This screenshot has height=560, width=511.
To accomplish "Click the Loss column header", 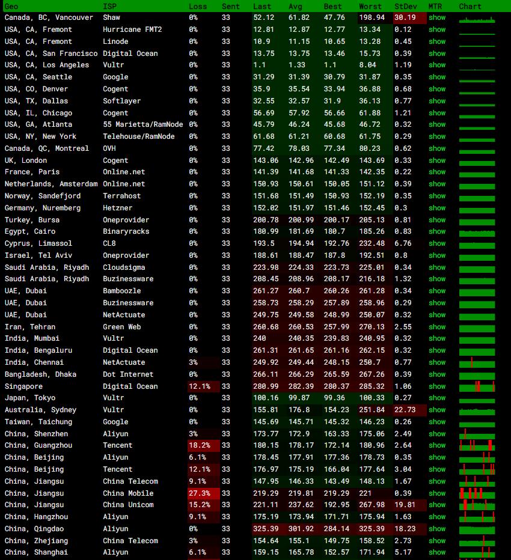I will (x=198, y=7).
